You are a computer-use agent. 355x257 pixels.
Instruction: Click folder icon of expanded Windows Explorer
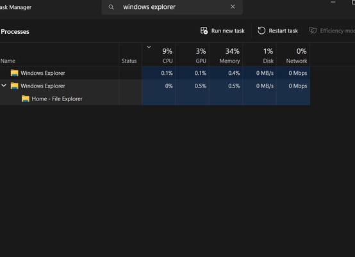pyautogui.click(x=15, y=86)
